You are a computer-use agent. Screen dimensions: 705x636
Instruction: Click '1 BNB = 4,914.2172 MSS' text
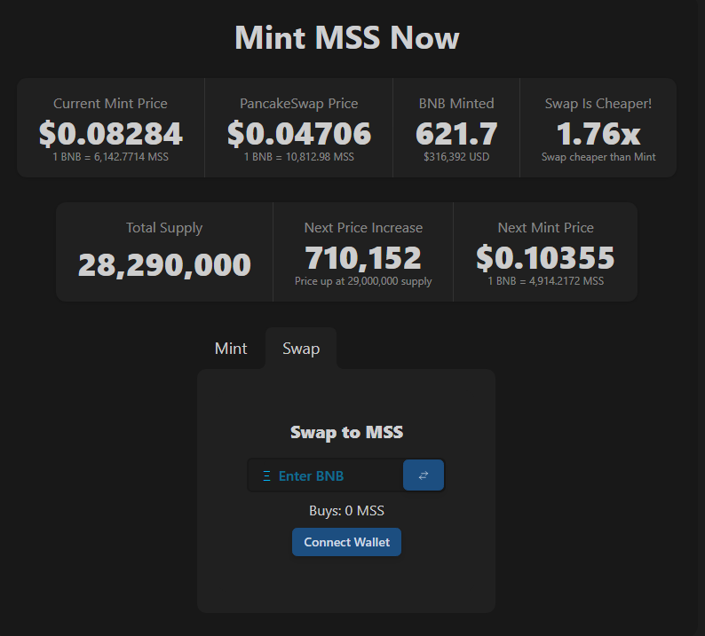pos(545,281)
